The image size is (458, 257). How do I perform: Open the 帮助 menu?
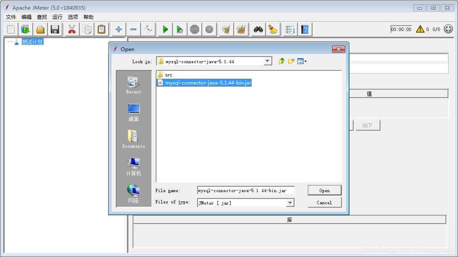pos(88,17)
